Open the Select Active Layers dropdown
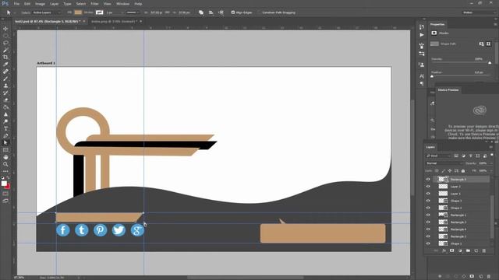Image resolution: width=499 pixels, height=280 pixels. [47, 12]
